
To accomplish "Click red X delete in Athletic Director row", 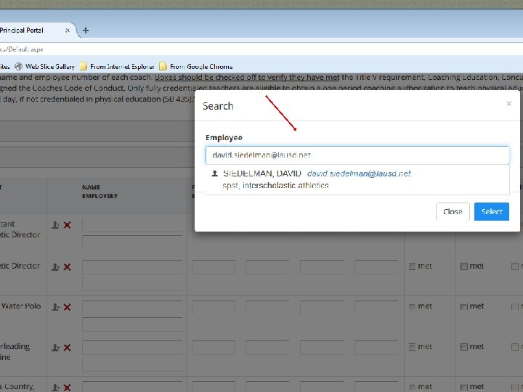I will pos(67,267).
